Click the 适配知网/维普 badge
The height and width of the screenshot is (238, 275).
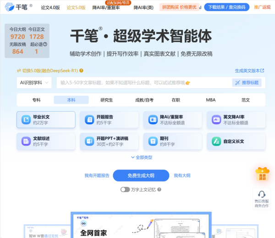[x=118, y=3]
